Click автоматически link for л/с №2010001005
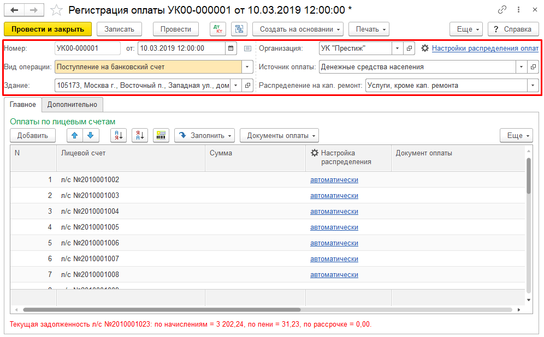544x337 pixels. [334, 227]
